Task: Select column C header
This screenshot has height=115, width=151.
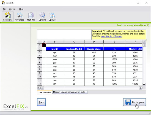Action: [74, 42]
